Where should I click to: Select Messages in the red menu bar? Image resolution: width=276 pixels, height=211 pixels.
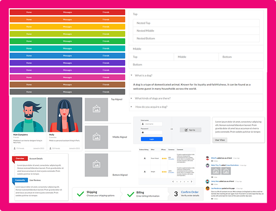pos(67,12)
